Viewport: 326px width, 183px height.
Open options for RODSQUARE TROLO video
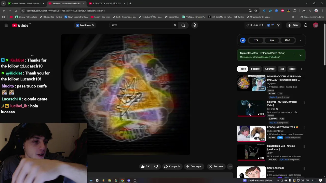click(304, 128)
